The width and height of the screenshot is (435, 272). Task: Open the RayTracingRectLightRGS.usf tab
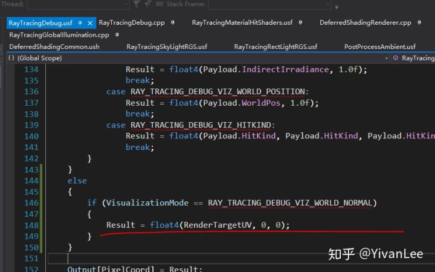[x=275, y=47]
